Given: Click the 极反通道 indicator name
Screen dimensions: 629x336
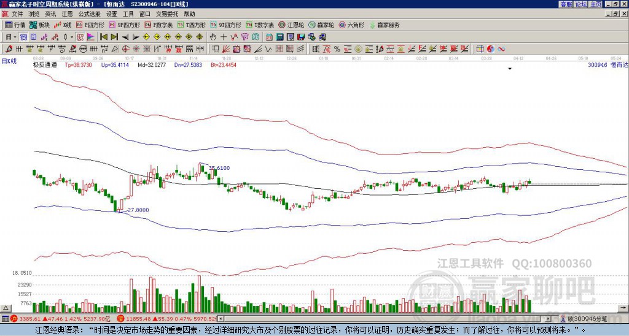Looking at the screenshot, I should [x=45, y=64].
